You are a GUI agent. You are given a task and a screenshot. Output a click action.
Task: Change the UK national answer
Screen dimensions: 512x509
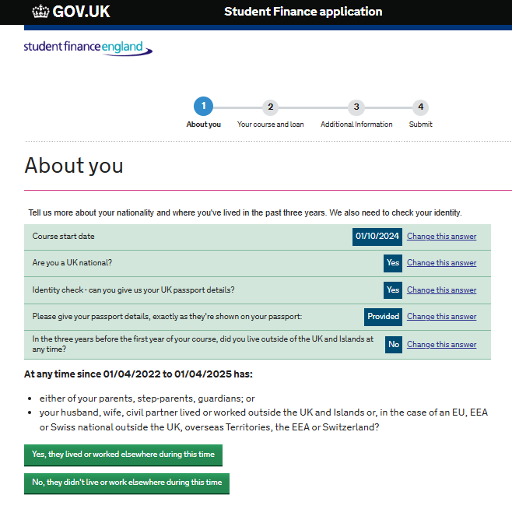(x=441, y=262)
